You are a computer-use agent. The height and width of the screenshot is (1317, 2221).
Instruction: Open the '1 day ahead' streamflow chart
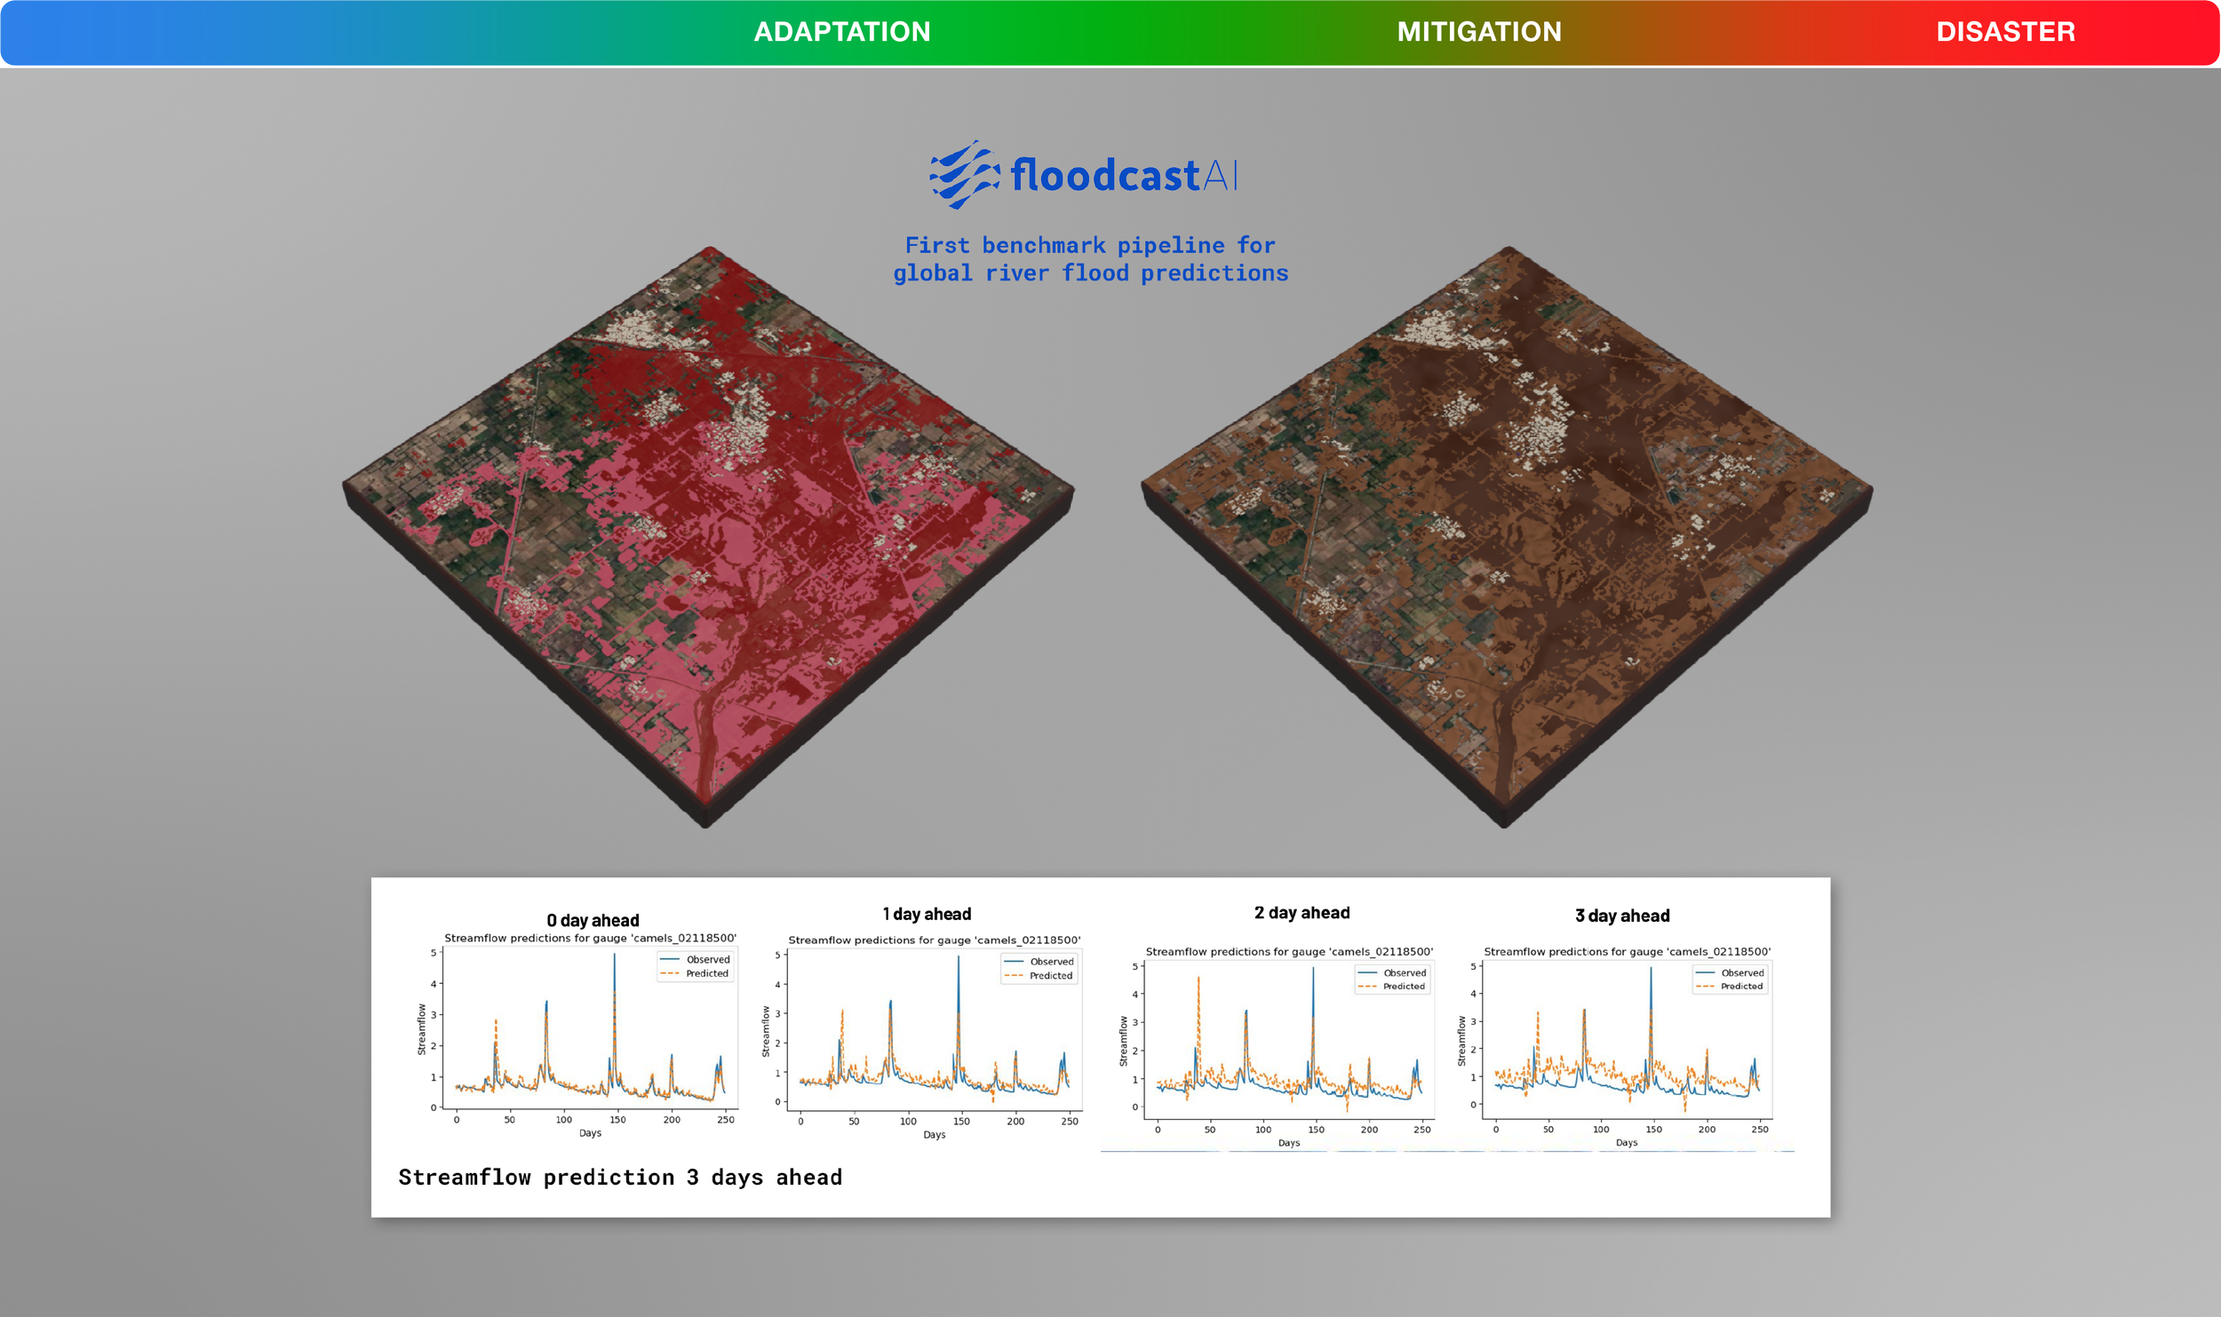pyautogui.click(x=922, y=1037)
